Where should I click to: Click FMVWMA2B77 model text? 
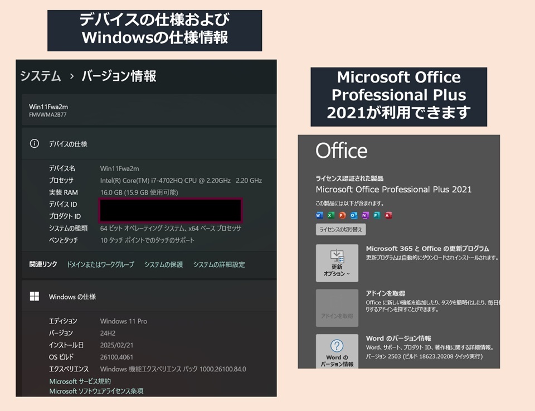pos(48,115)
